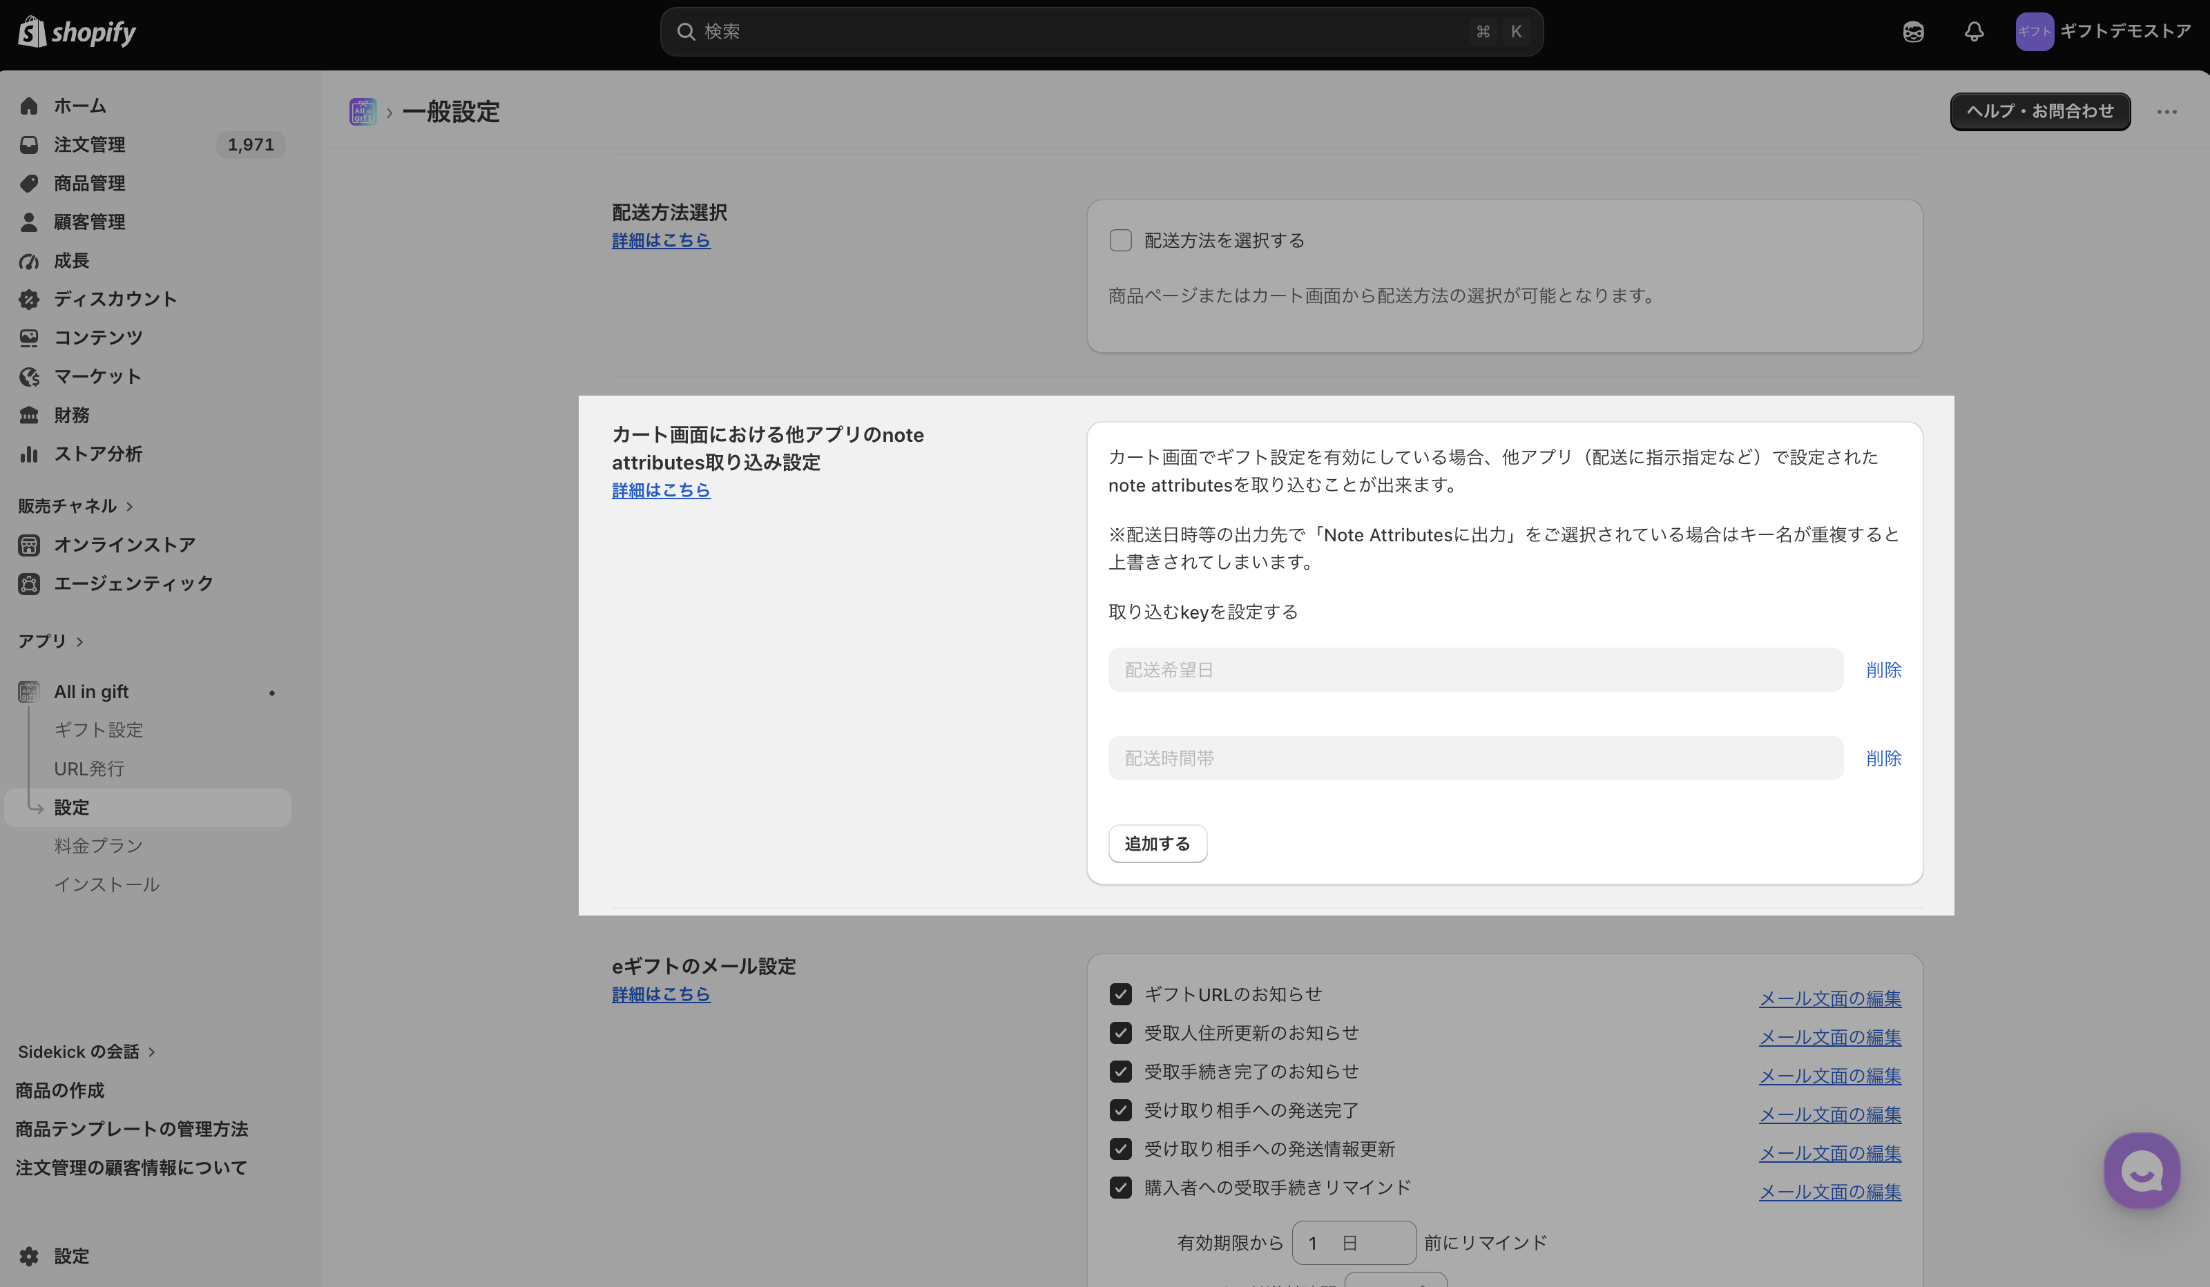
Task: Click the Shopify logo
Action: (x=77, y=32)
